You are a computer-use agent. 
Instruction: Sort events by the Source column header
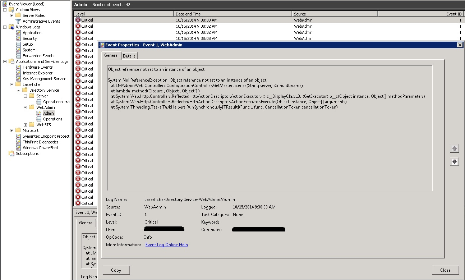point(335,14)
